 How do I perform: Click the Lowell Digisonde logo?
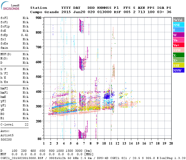(10, 6)
